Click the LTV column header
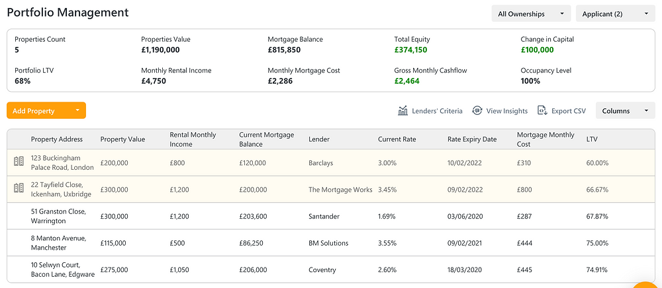 [x=592, y=139]
